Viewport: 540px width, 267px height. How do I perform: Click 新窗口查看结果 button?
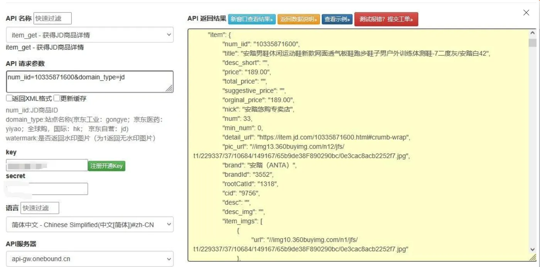pos(251,19)
